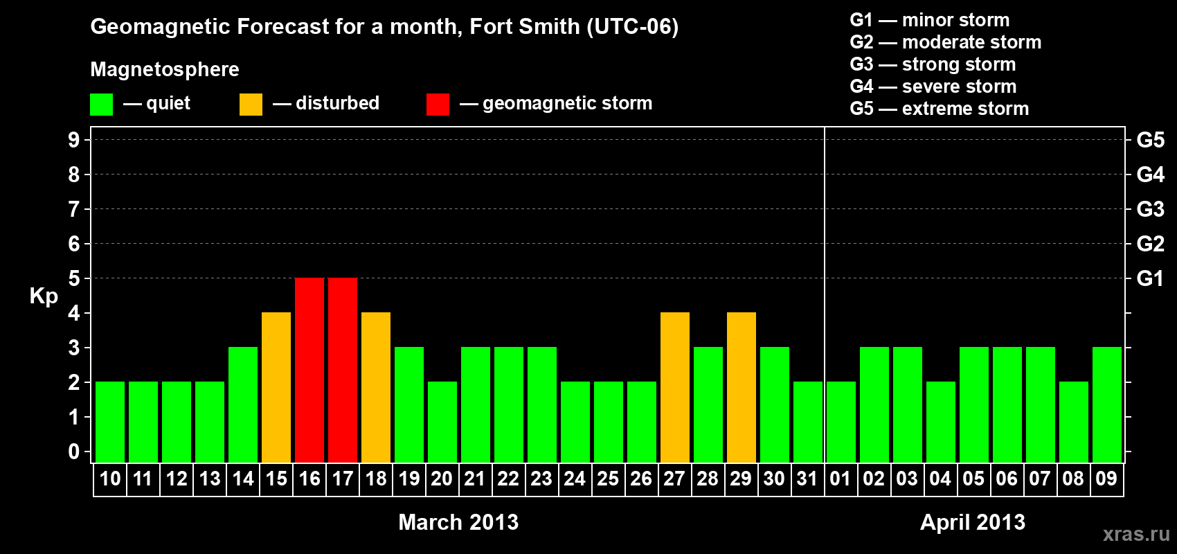1177x554 pixels.
Task: Click the '— geomagnetic storm' legend label
Action: tap(556, 104)
